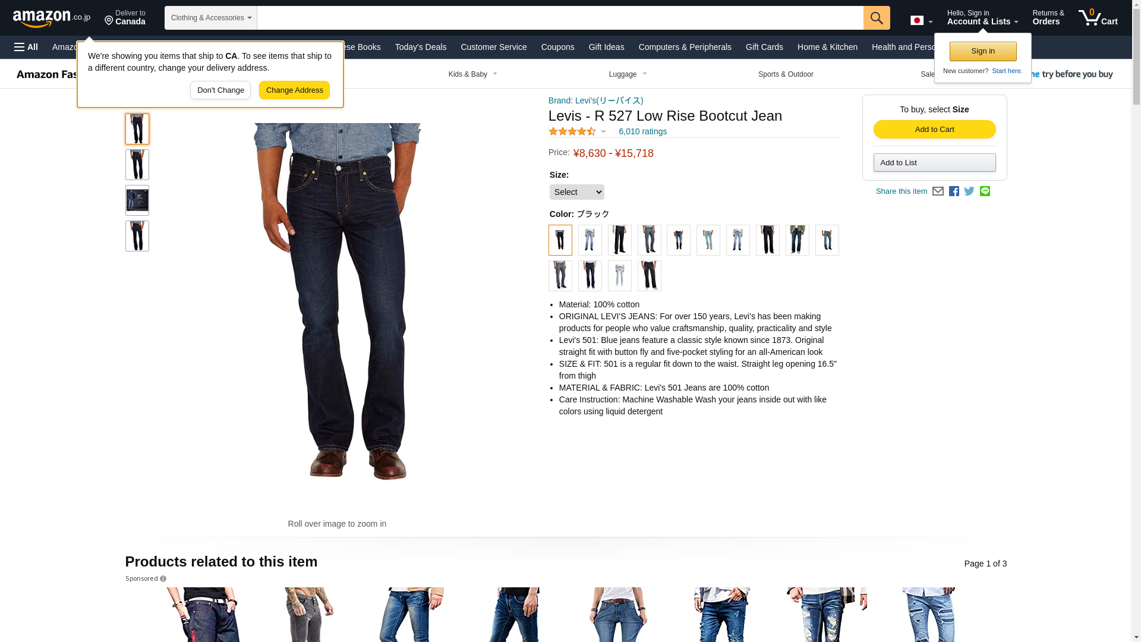Open the 6,010 ratings link

point(642,131)
